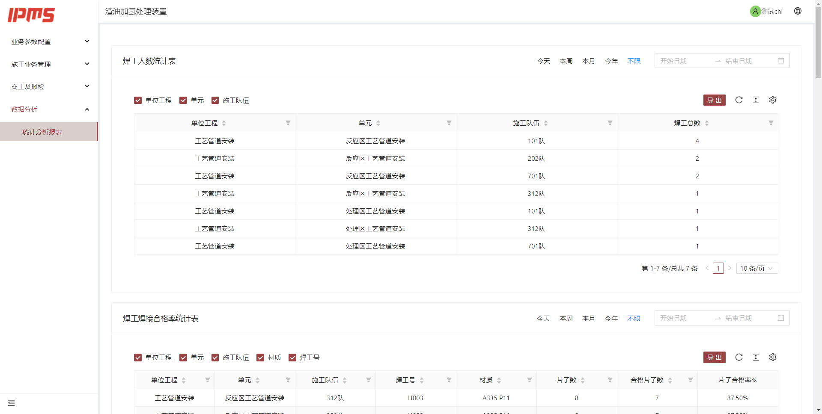Viewport: 822px width, 414px height.
Task: Uncheck 焊工号 checkbox
Action: click(292, 358)
